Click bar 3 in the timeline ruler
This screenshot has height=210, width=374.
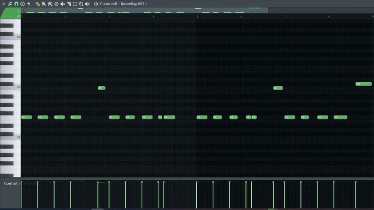coord(110,17)
